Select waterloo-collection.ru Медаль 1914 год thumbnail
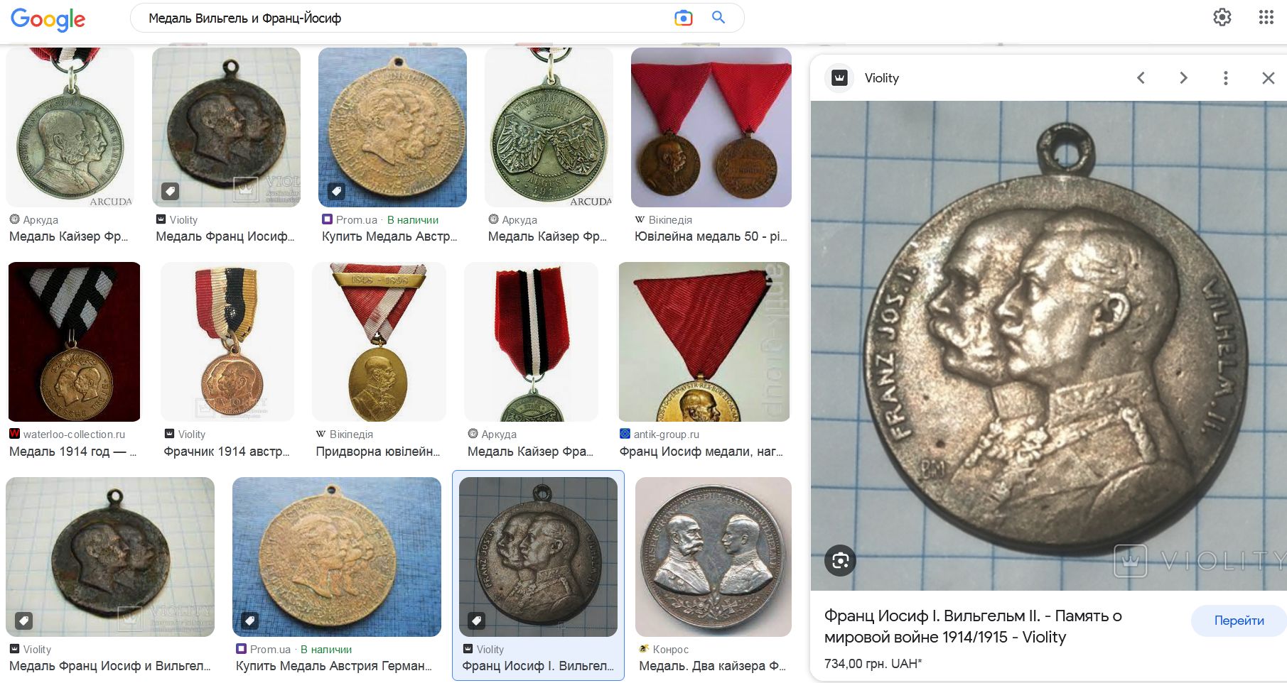Screen dimensions: 1287x683 (x=74, y=341)
